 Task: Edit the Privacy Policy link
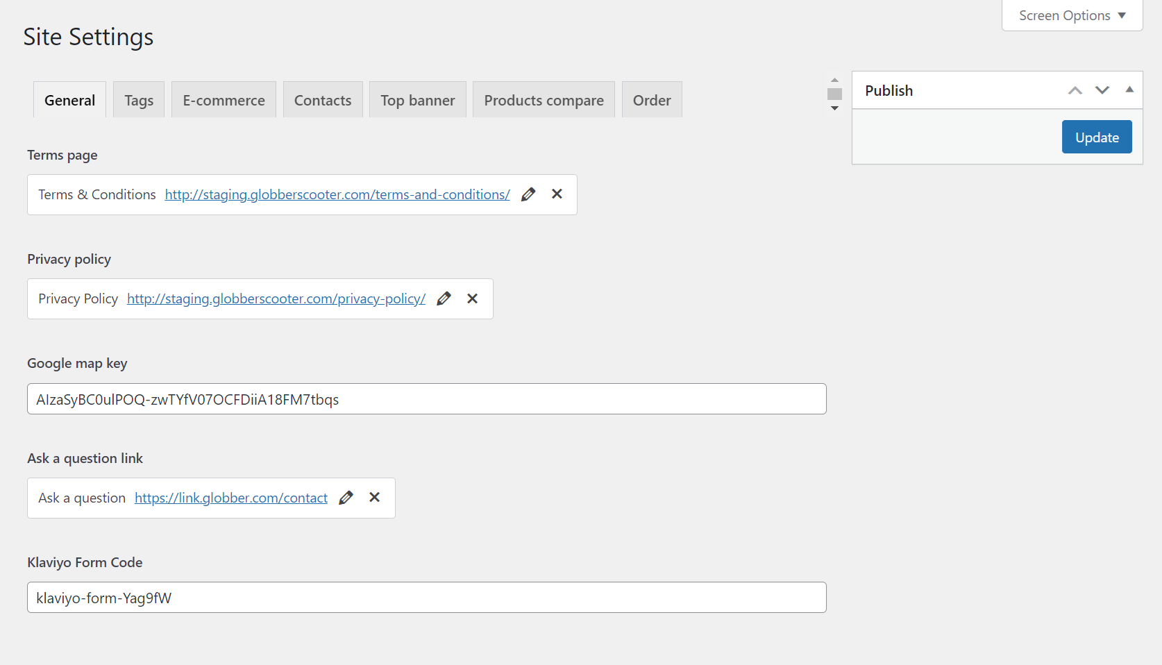(x=444, y=298)
